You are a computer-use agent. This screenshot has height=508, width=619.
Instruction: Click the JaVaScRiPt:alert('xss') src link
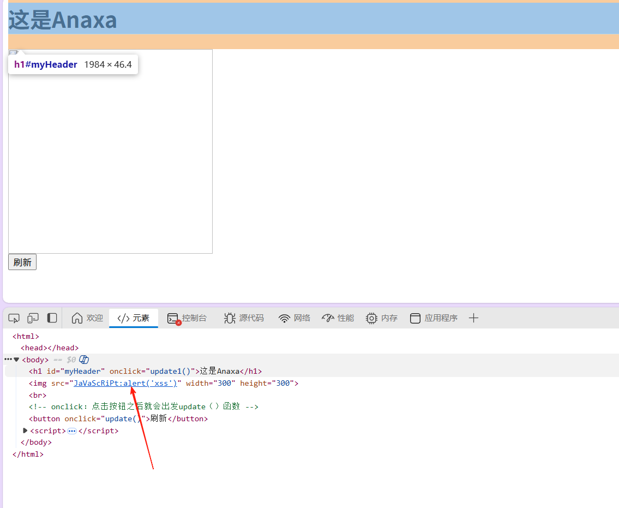[x=125, y=383]
